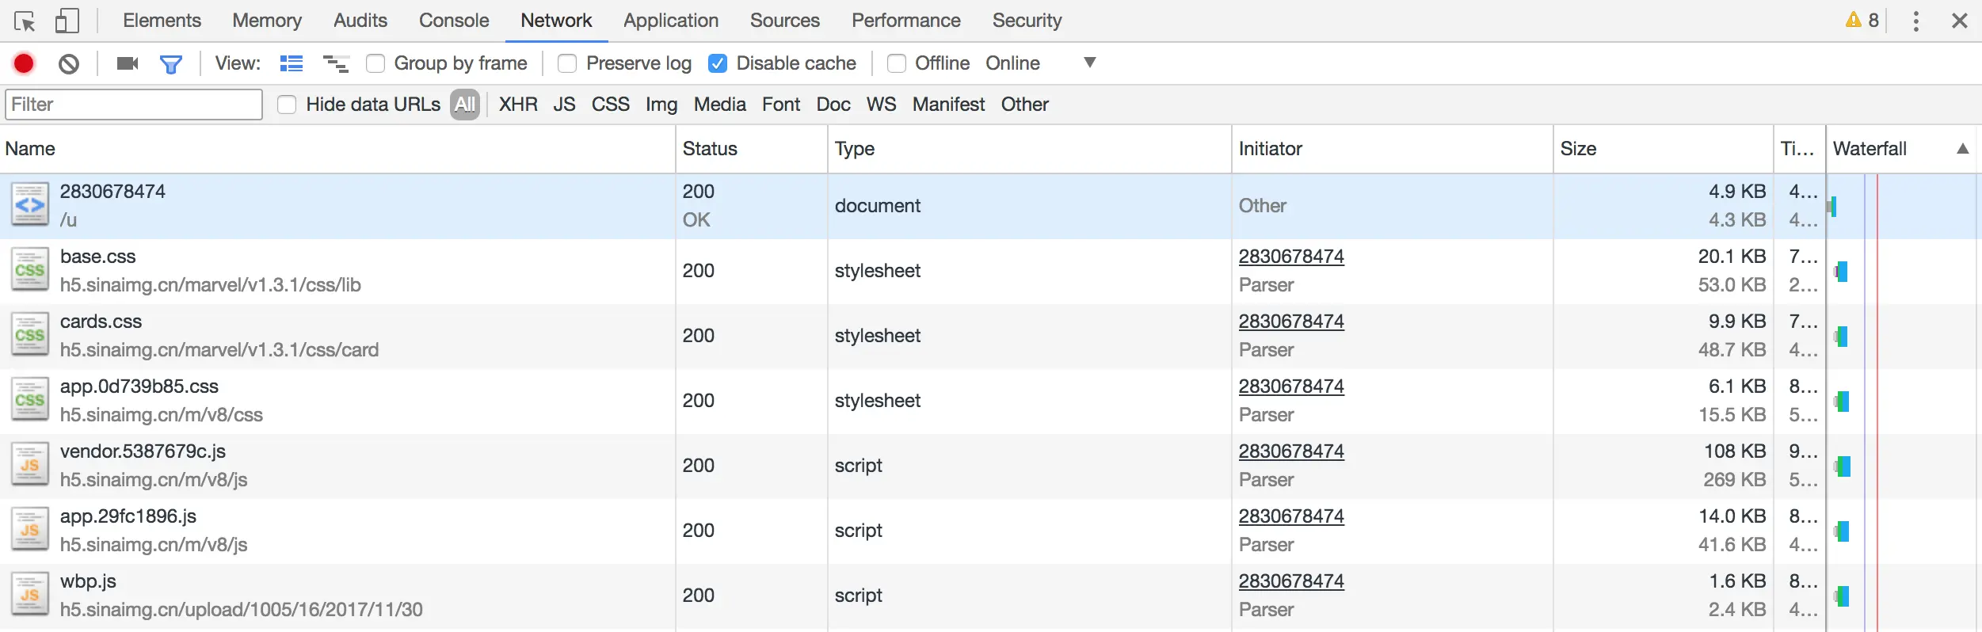Stop recording with the red record button
The height and width of the screenshot is (632, 1982).
coord(24,63)
